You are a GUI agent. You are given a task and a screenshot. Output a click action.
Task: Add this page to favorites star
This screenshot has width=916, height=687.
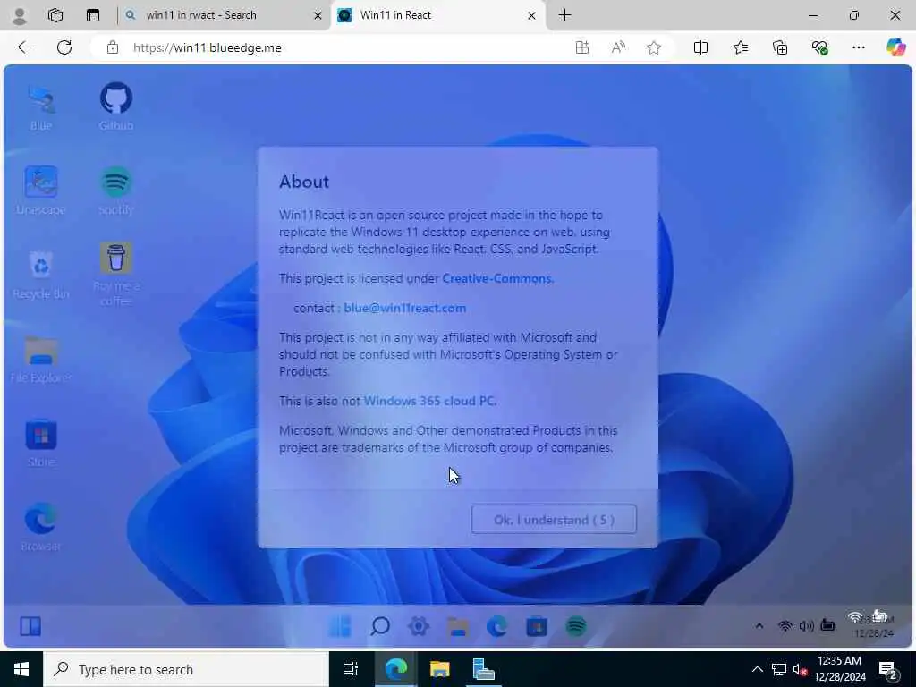coord(654,48)
